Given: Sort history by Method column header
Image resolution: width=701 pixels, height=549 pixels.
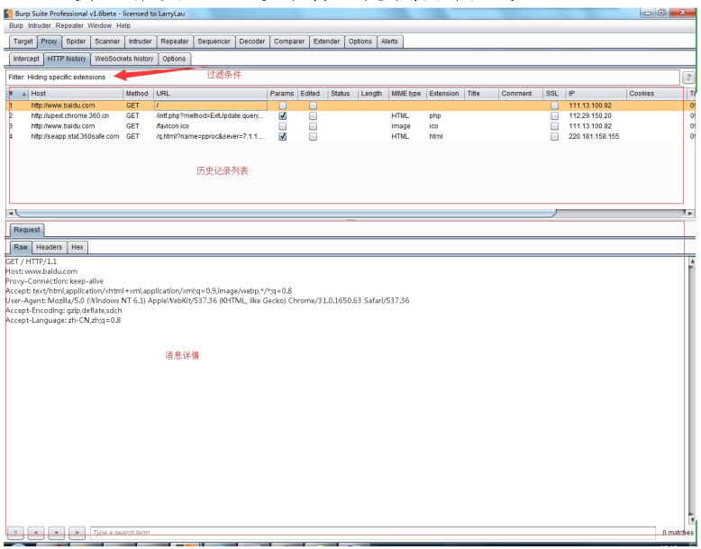Looking at the screenshot, I should point(138,94).
